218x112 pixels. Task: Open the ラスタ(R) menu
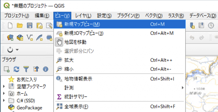(x=176, y=16)
